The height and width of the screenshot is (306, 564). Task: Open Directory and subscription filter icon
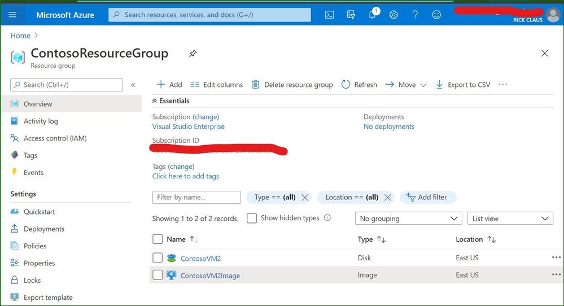[351, 15]
